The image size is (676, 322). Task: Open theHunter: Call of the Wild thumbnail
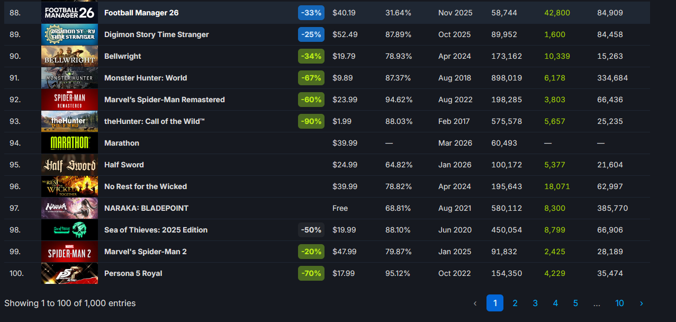69,121
